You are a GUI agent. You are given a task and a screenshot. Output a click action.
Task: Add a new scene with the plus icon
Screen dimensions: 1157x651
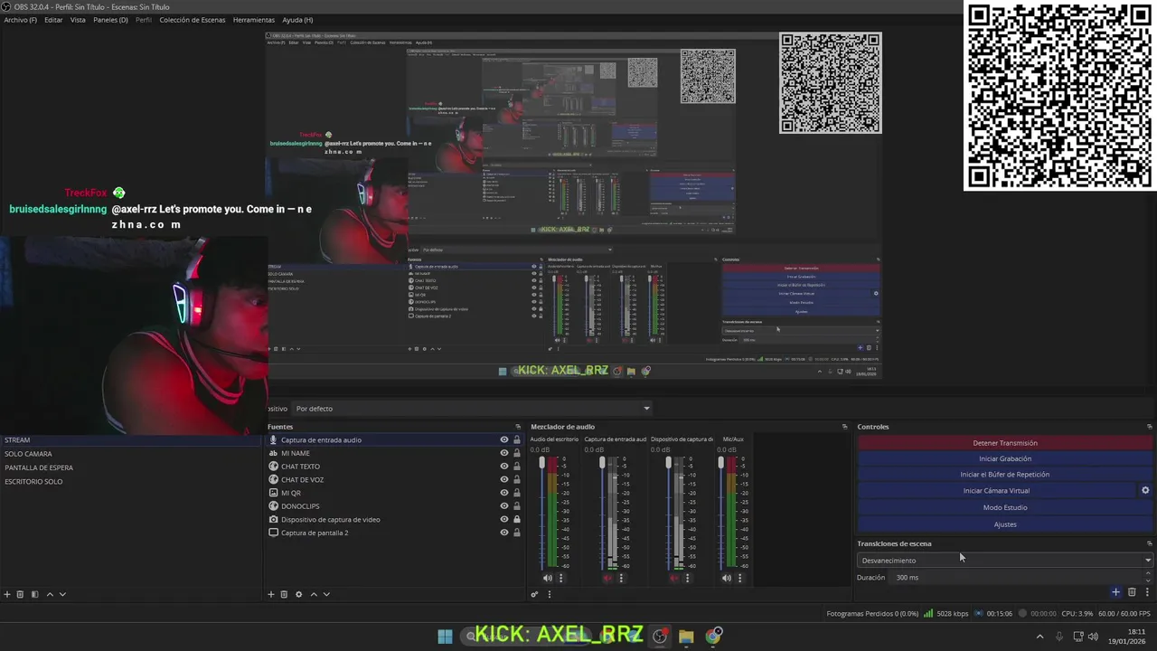pos(7,594)
